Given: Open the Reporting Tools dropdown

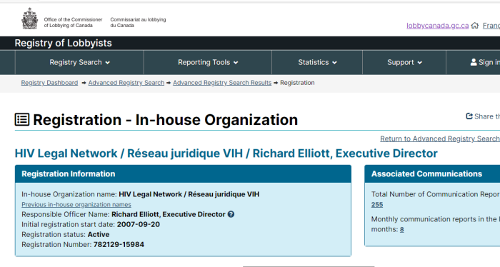Looking at the screenshot, I should coord(208,62).
